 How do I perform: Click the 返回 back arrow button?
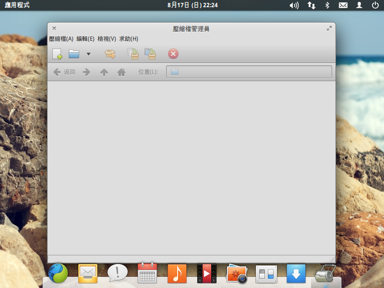pyautogui.click(x=64, y=72)
